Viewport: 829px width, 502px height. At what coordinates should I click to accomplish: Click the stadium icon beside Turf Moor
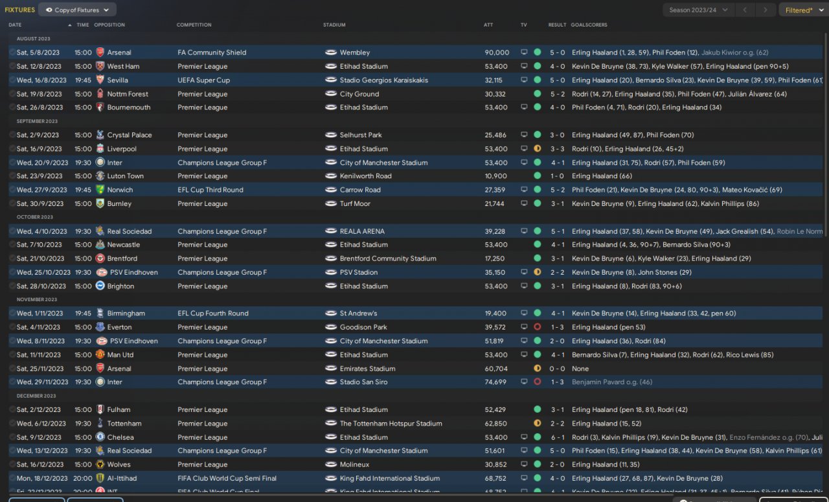click(x=330, y=203)
